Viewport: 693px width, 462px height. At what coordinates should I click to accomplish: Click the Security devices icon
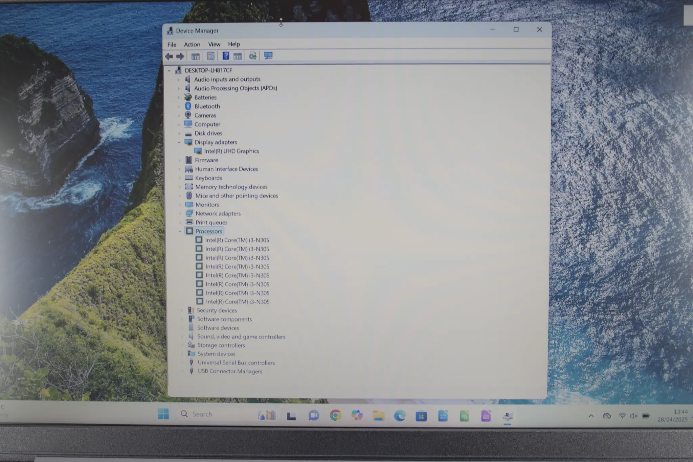click(x=191, y=310)
